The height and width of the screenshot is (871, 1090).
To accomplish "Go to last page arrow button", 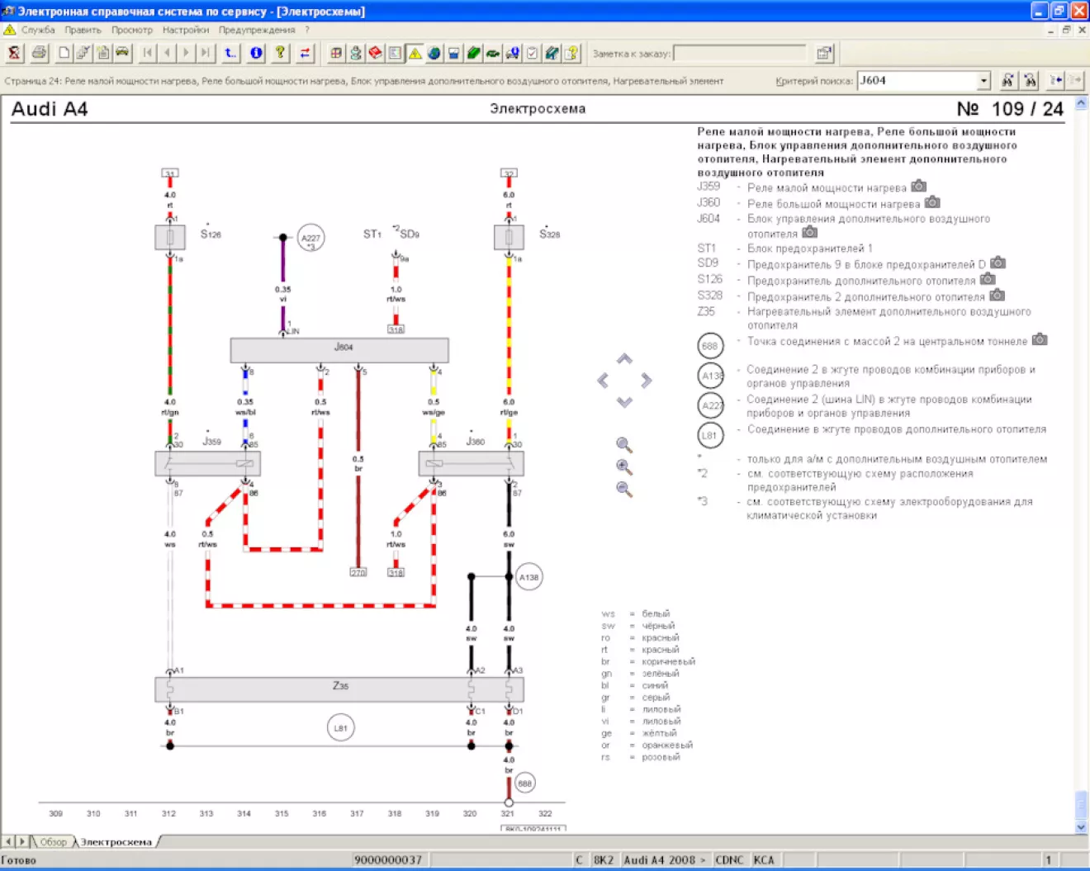I will [206, 54].
